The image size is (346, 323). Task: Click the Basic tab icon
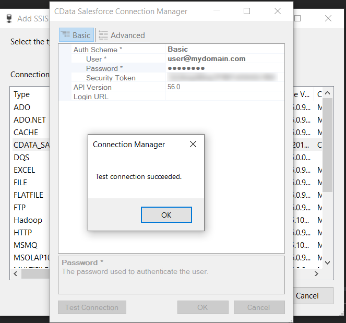click(x=66, y=35)
